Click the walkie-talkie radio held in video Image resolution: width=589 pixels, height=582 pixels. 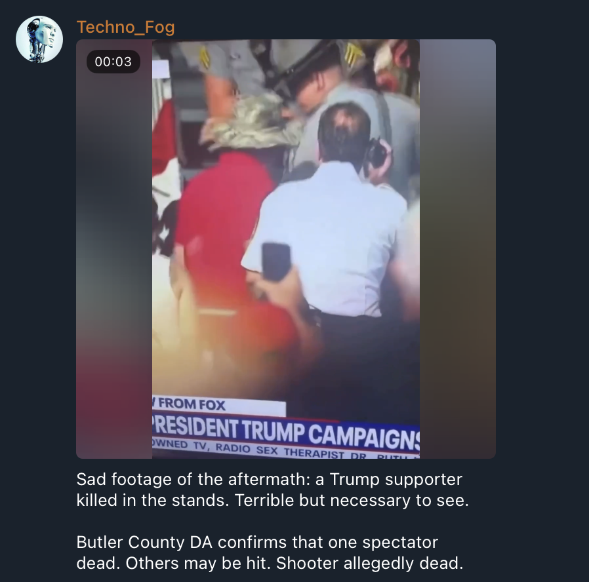[x=375, y=155]
